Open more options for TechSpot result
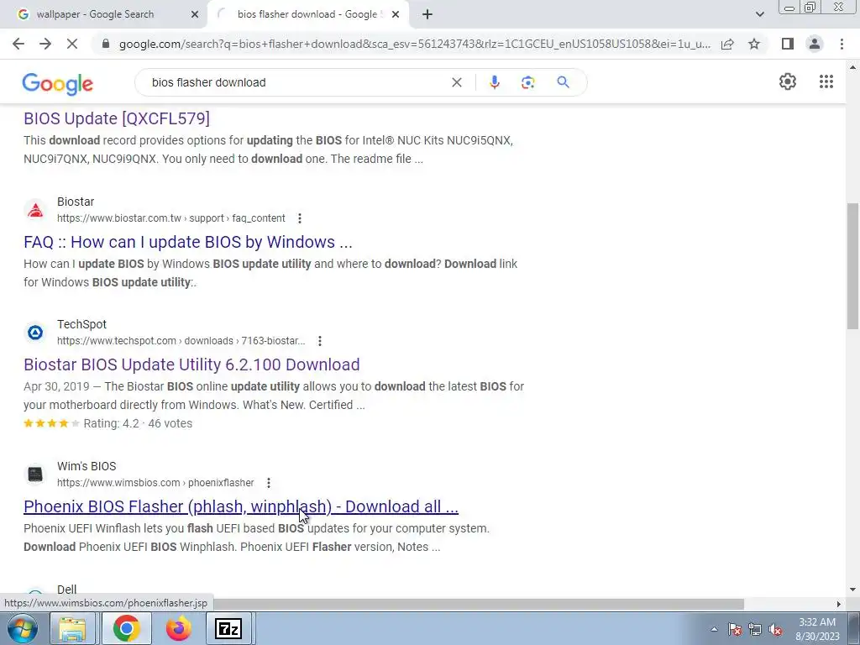The image size is (860, 645). [320, 341]
